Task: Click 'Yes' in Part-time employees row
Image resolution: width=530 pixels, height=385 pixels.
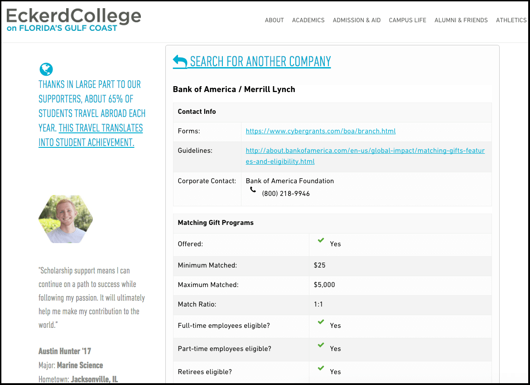Action: click(x=335, y=348)
